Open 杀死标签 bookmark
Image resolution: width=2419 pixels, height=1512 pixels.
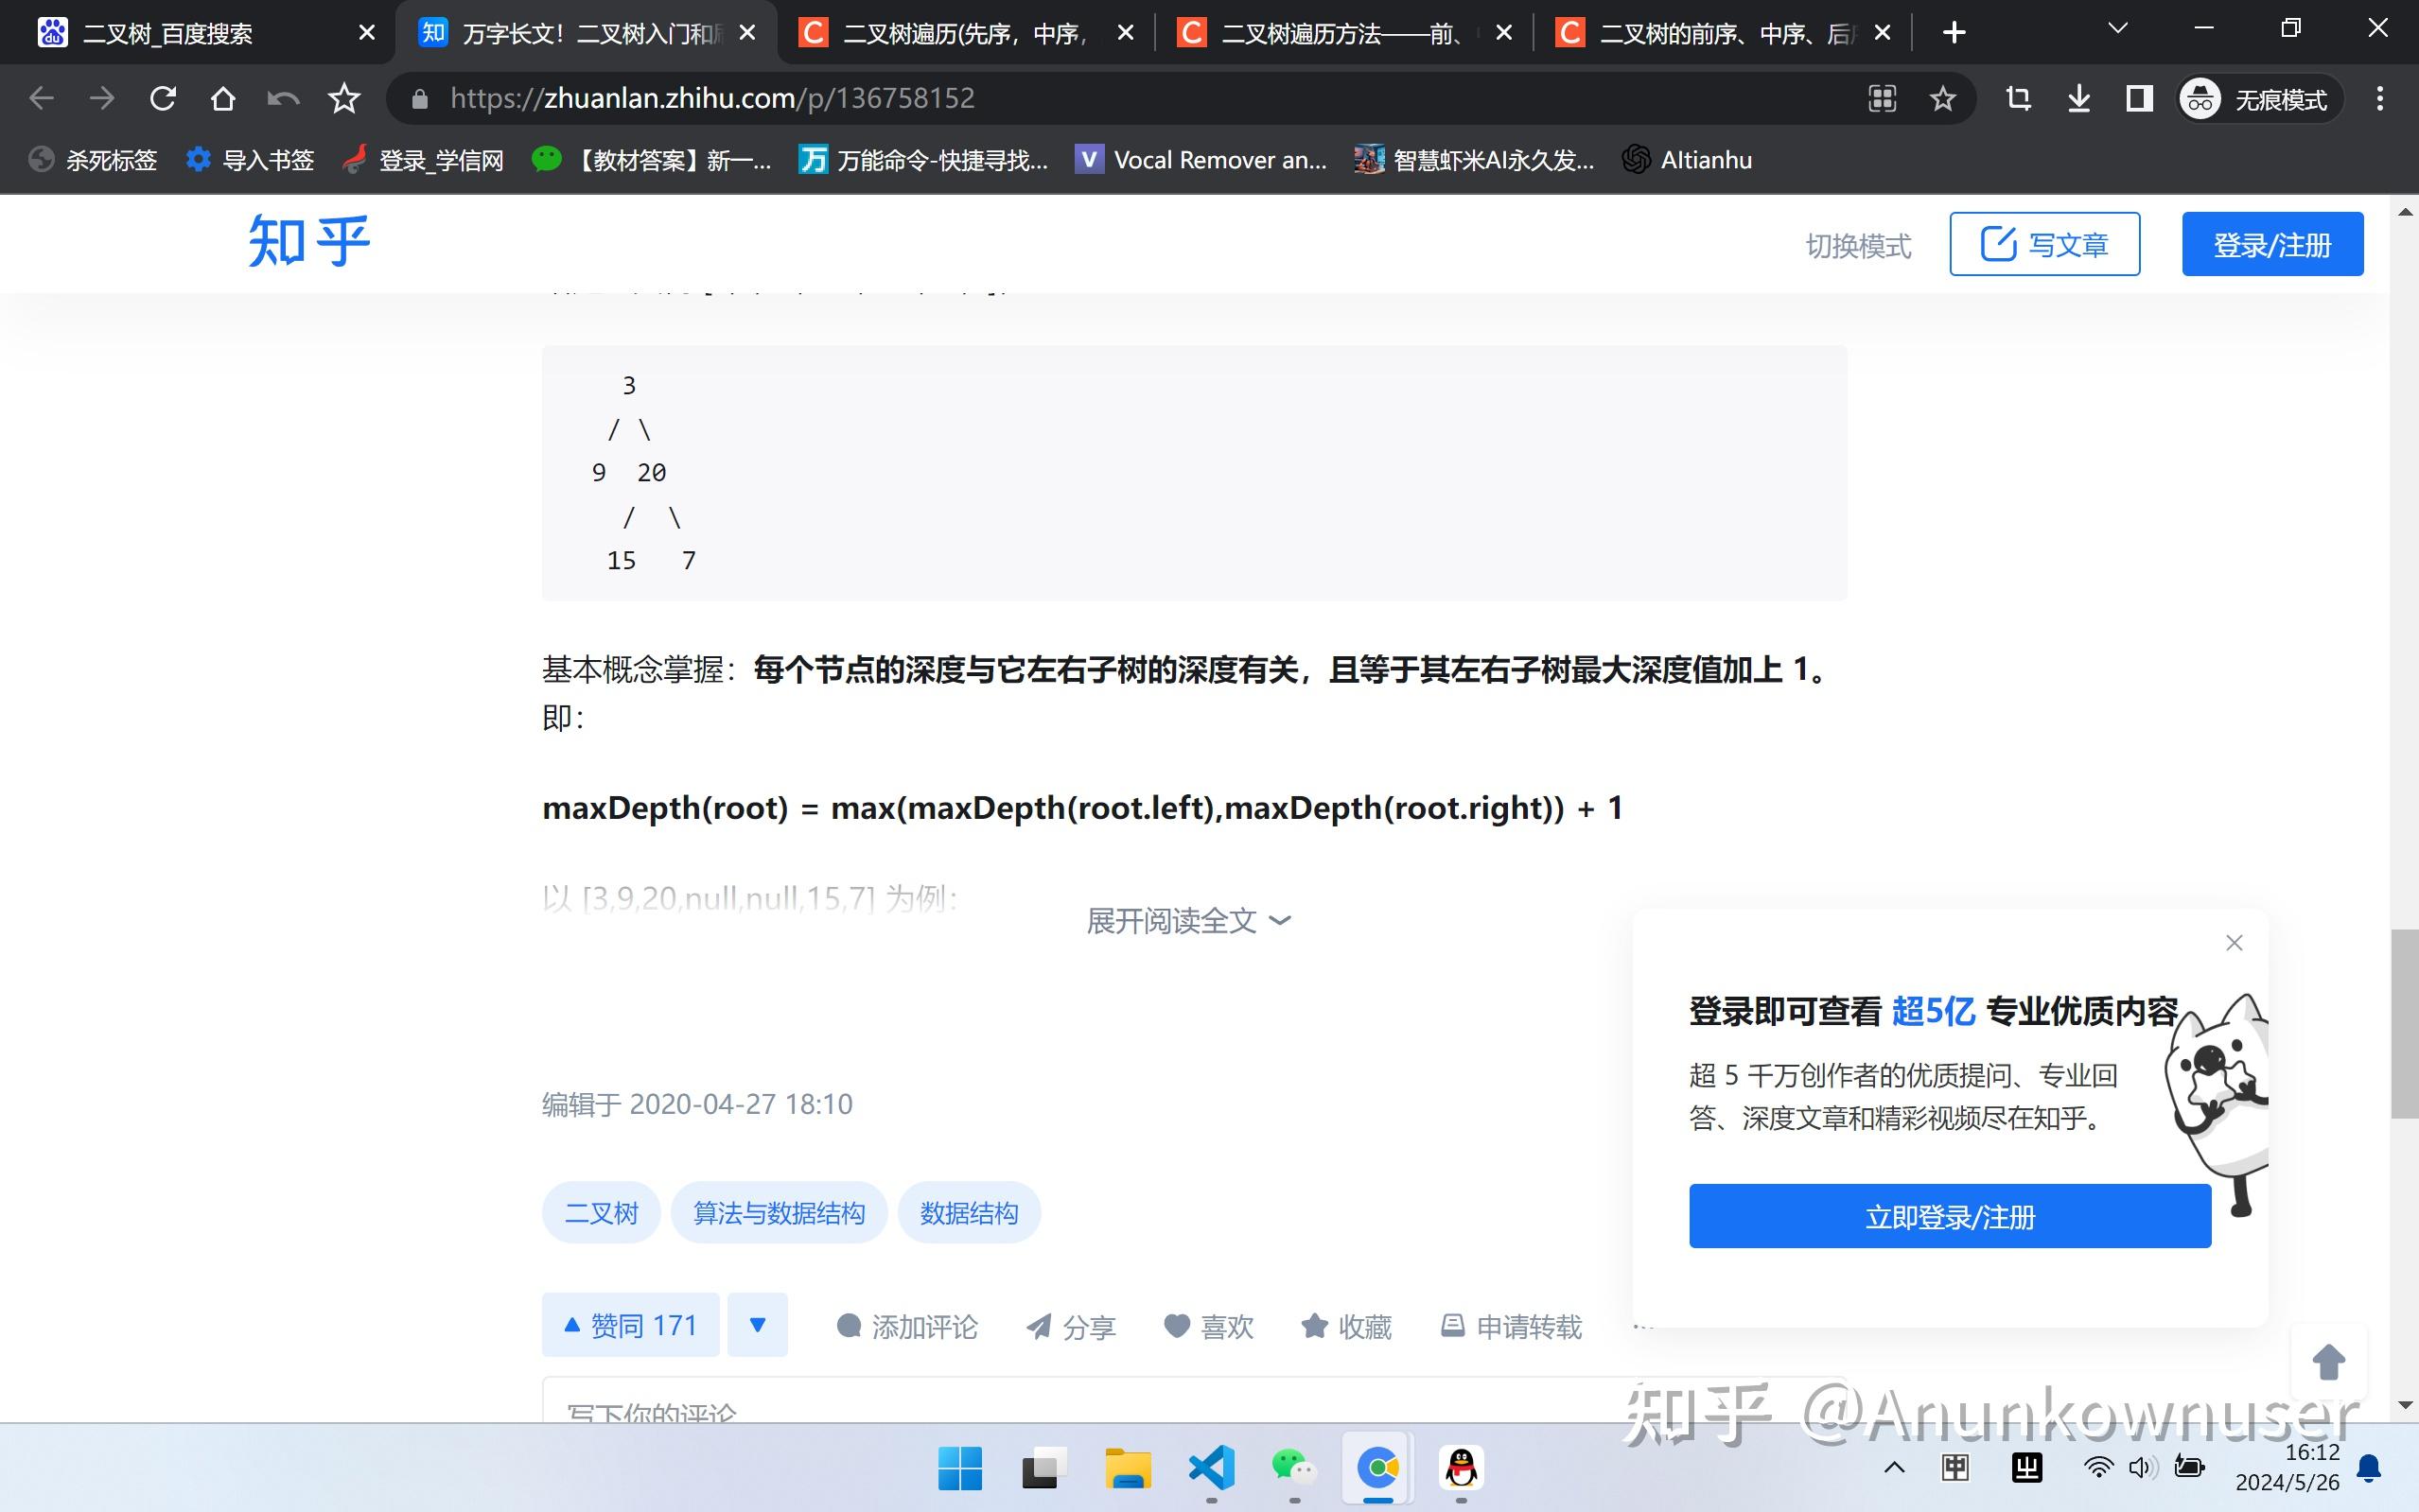92,160
